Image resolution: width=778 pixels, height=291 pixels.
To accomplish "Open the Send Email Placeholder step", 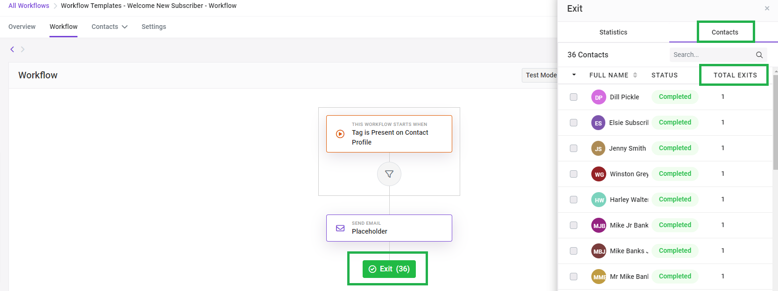I will 389,228.
